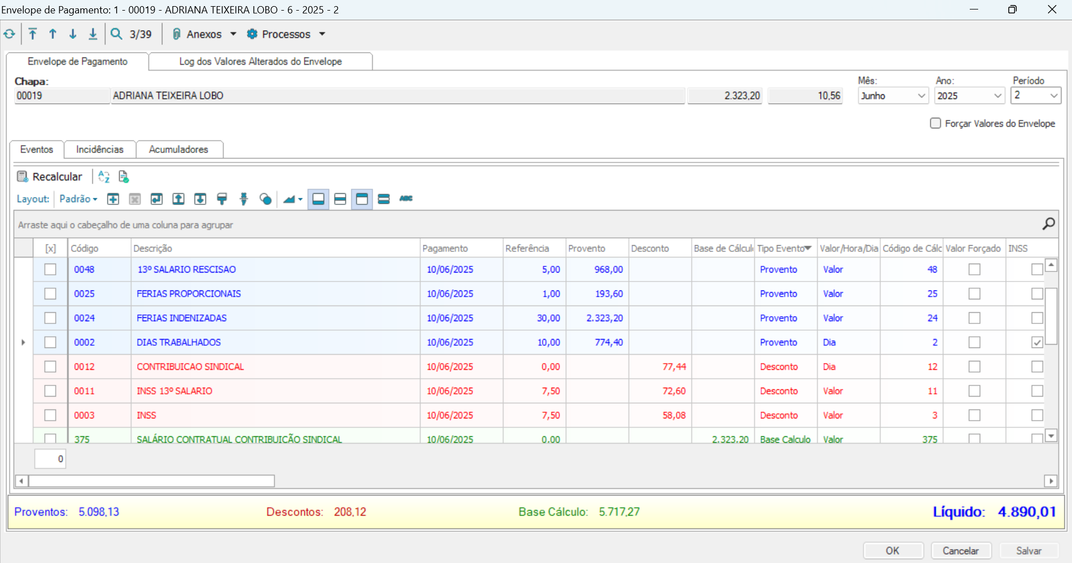Open Log dos Valores Alterados do Envelope tab
Screen dimensions: 1072x563
(x=260, y=61)
